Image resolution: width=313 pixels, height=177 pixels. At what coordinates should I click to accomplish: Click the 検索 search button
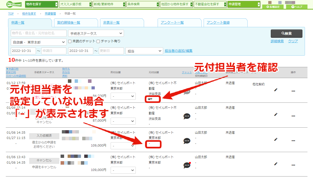[x=287, y=33]
